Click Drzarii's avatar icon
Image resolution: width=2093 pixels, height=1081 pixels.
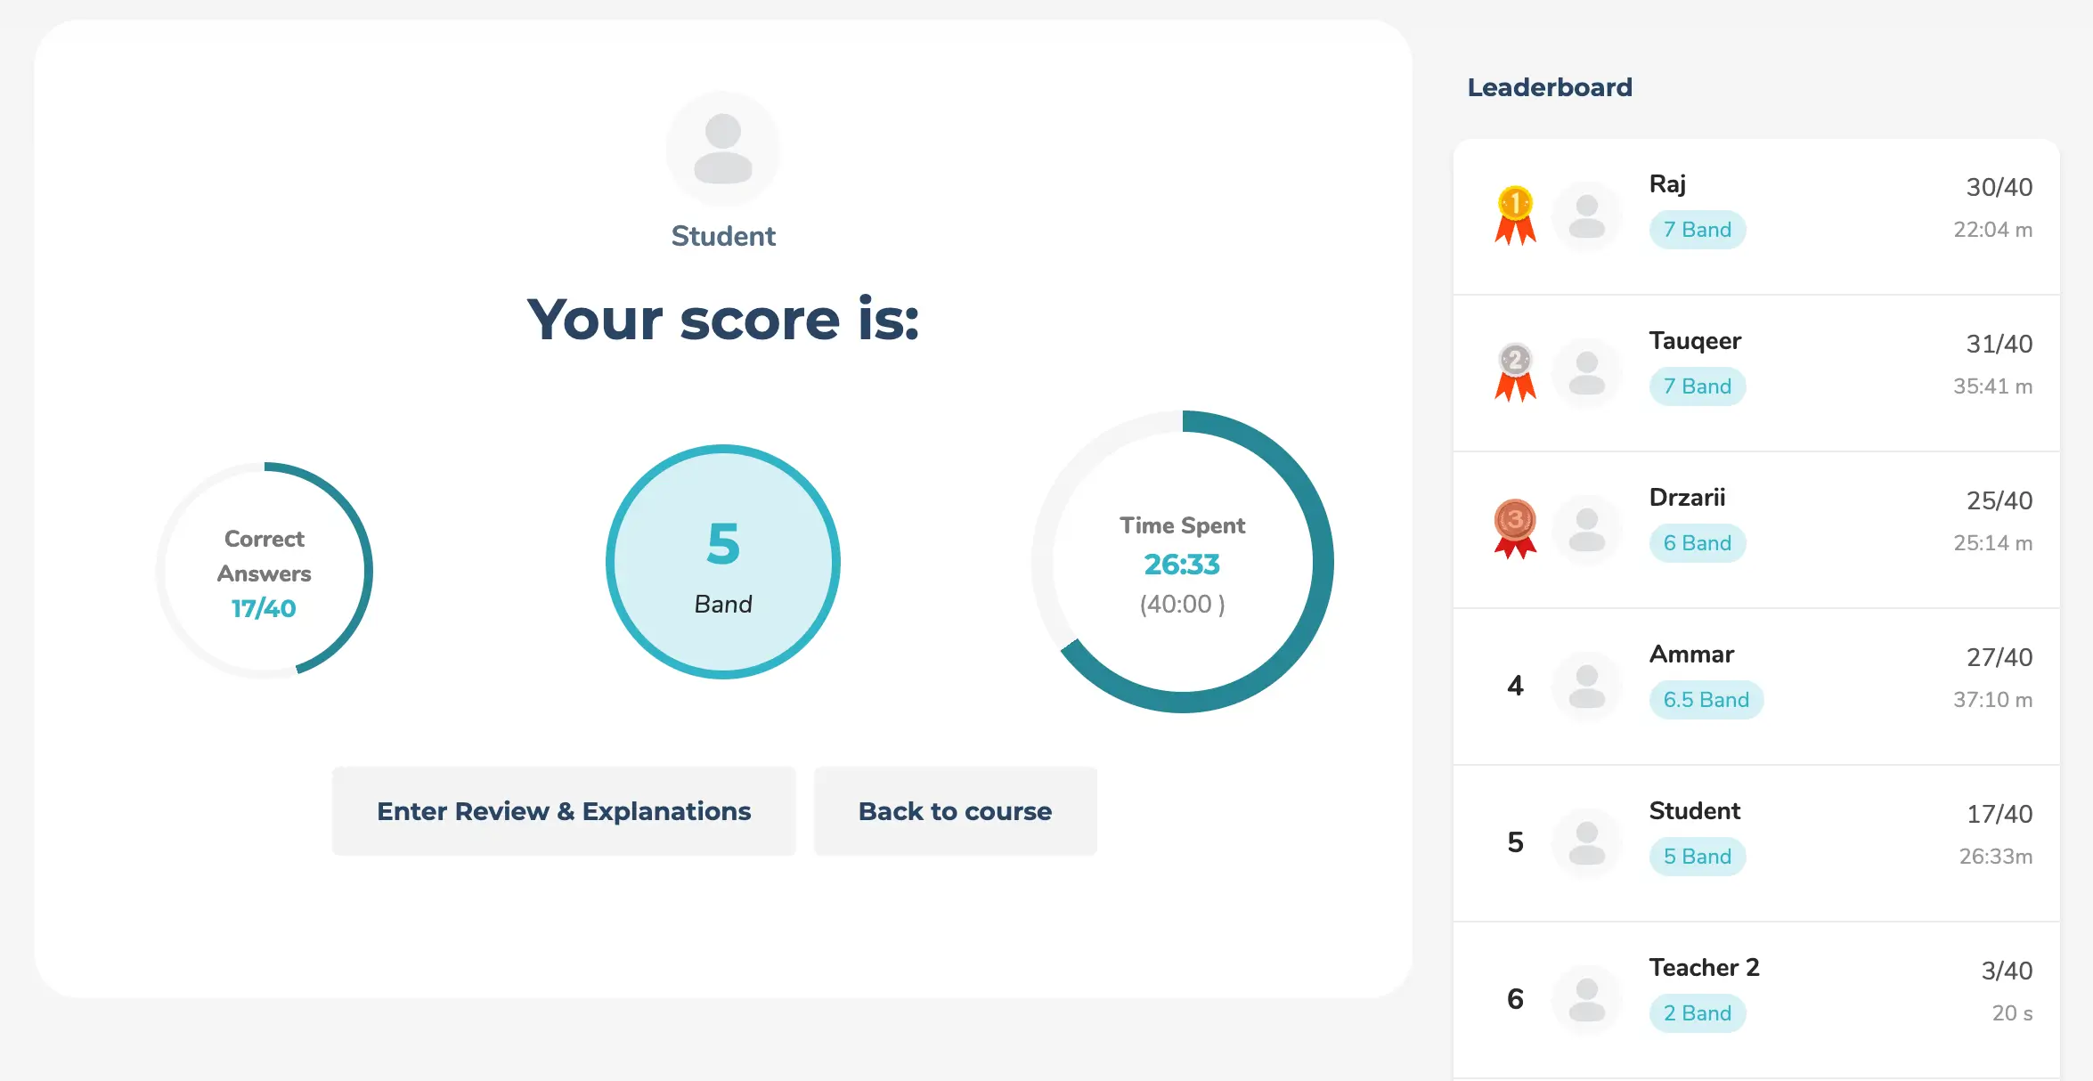click(1586, 530)
